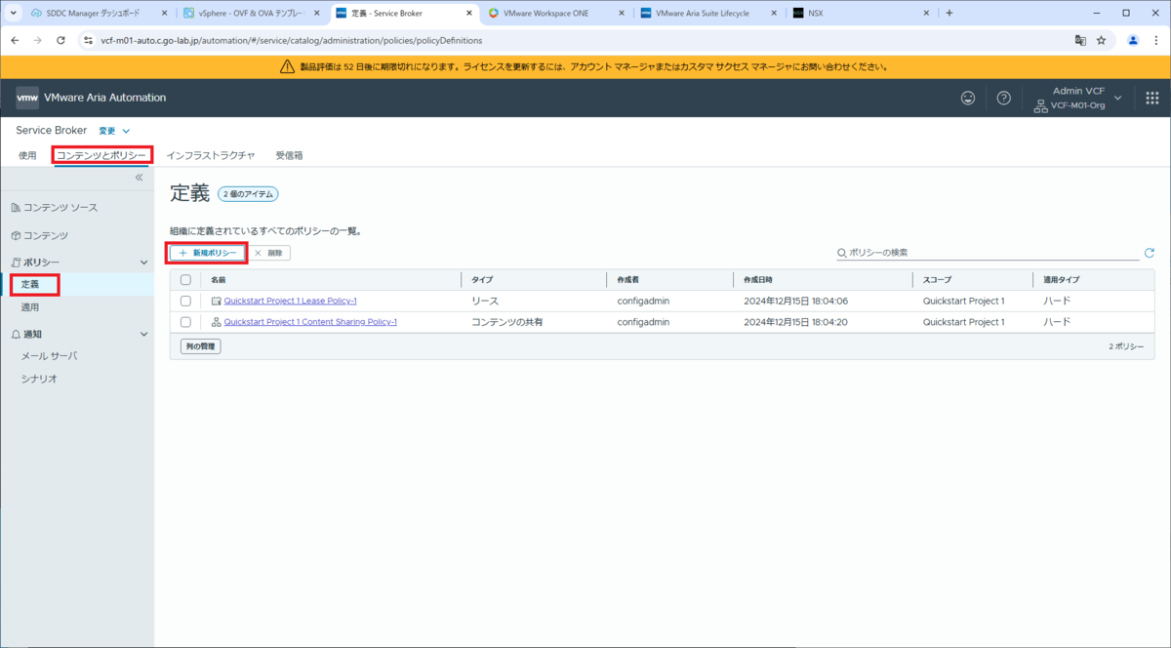
Task: Sort by タイプ column header
Action: pyautogui.click(x=482, y=280)
